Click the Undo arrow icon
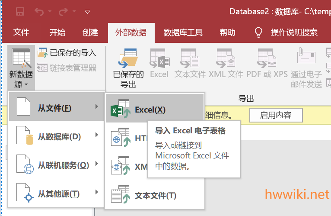The height and width of the screenshot is (216, 331). (x=39, y=12)
